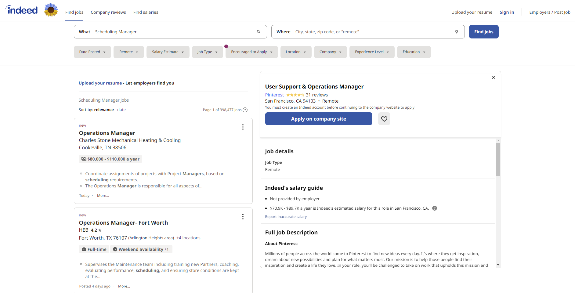Click the sunflower icon beside the Indeed logo
Viewport: 575px width, 293px height.
pos(51,10)
